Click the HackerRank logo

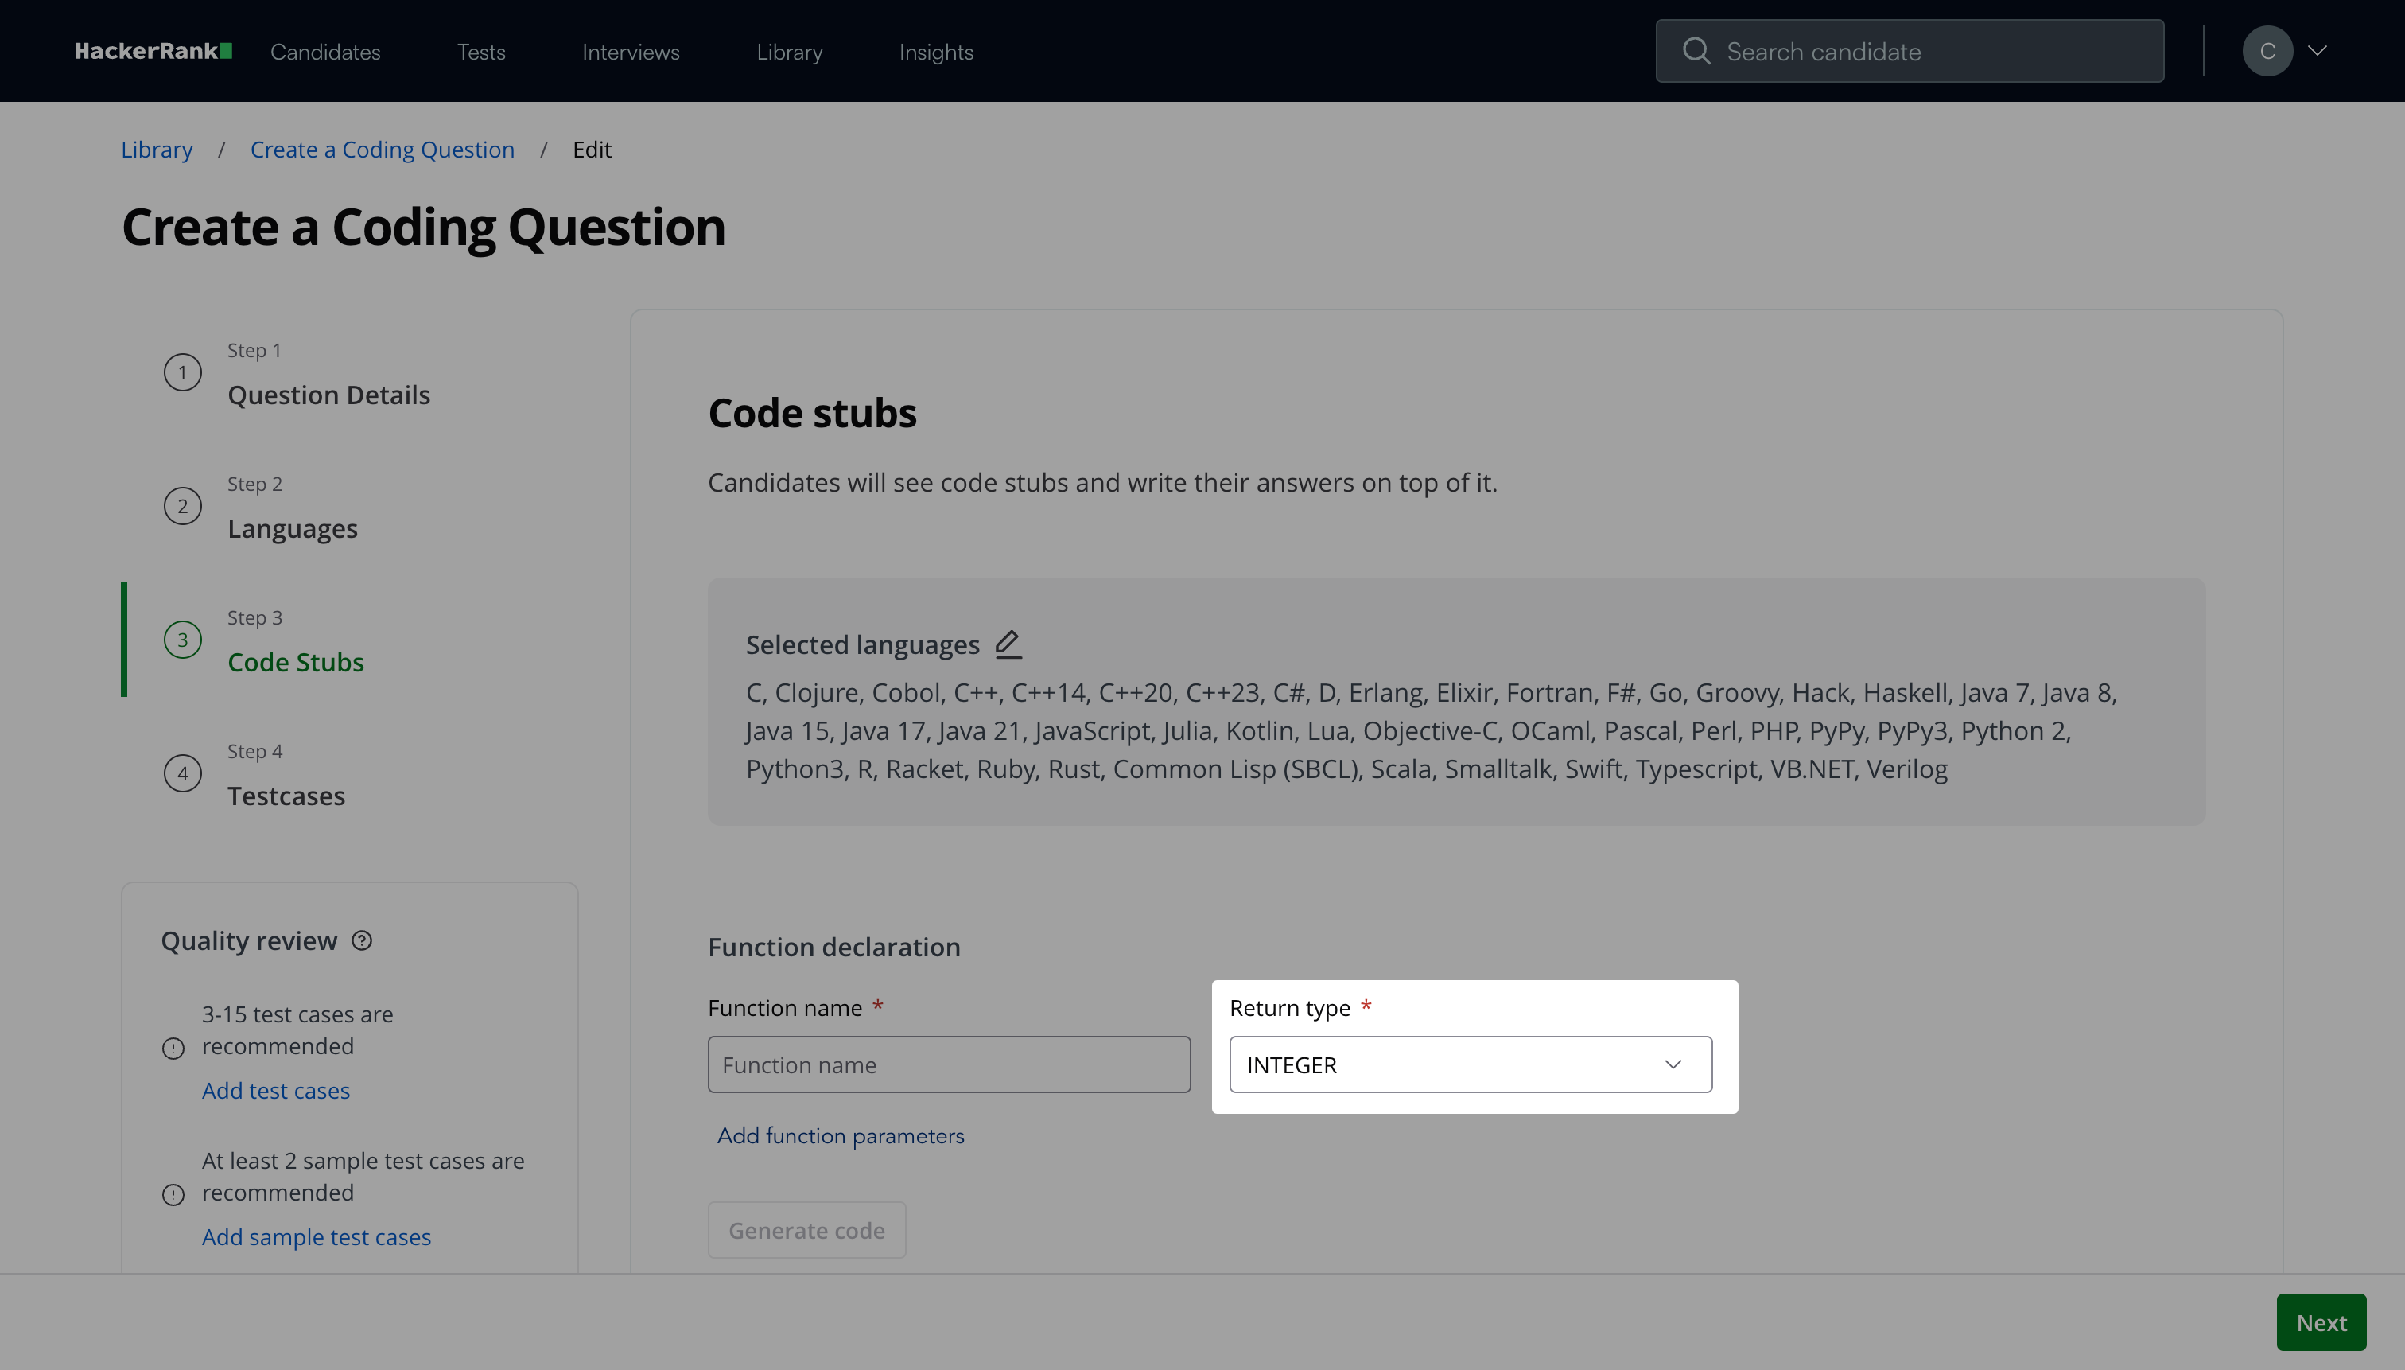pyautogui.click(x=153, y=51)
